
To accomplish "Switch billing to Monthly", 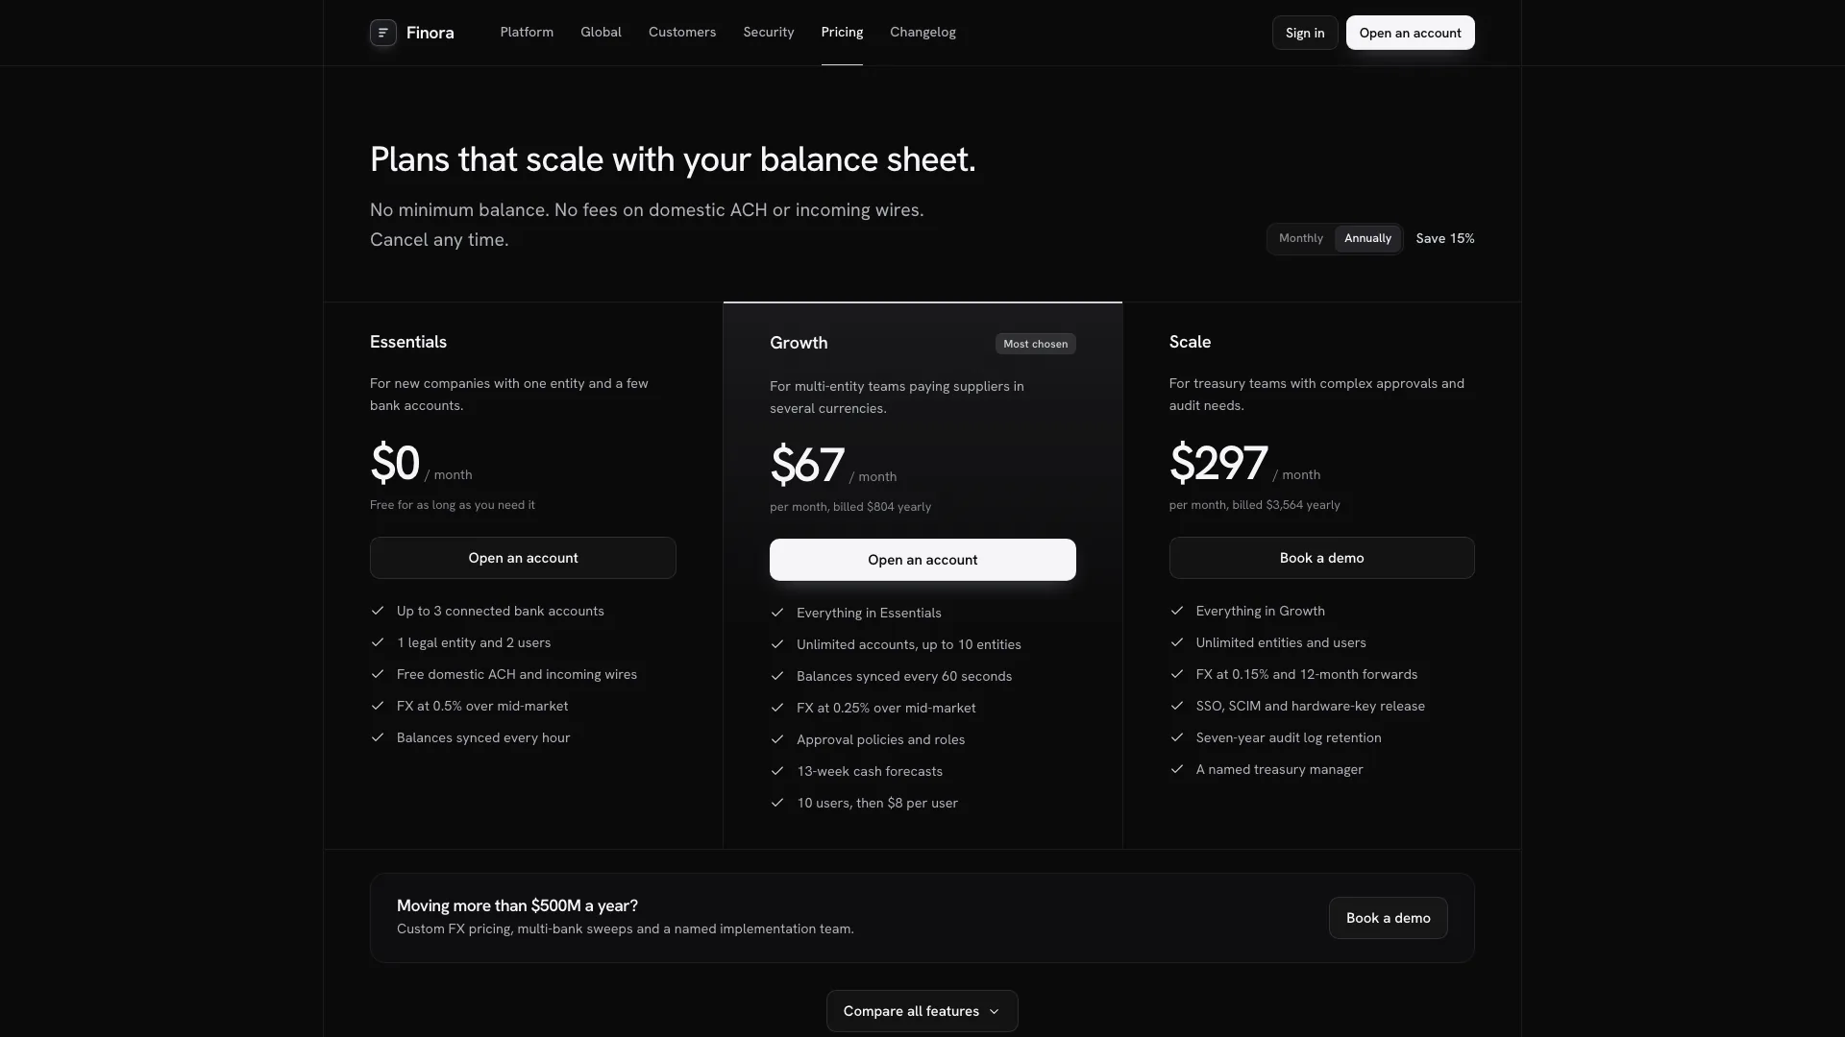I will point(1301,238).
